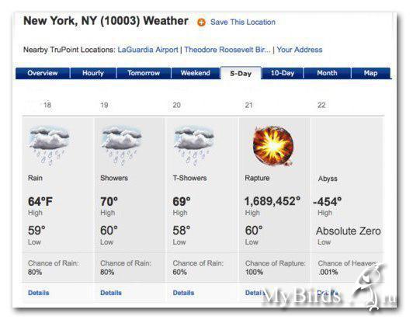Open Details for day 20 T-Showers
Screen dimensions: 413x320
(x=183, y=293)
